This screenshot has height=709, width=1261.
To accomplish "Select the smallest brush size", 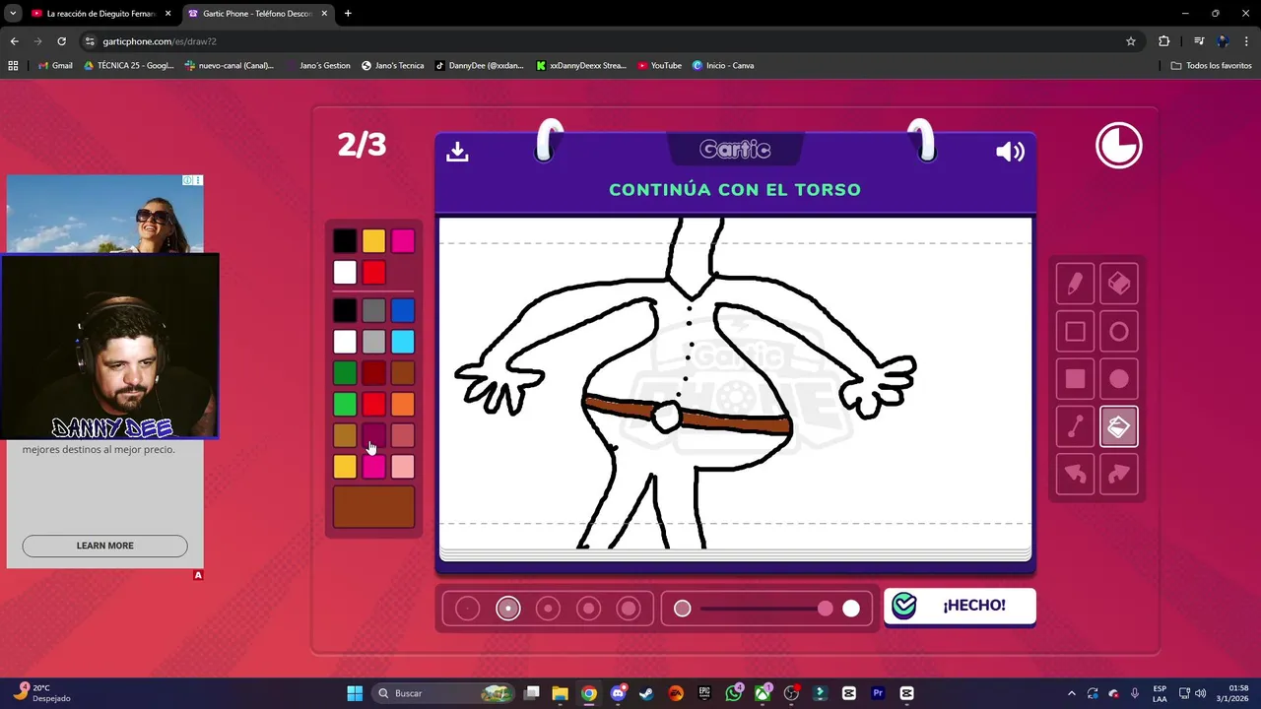I will point(467,609).
